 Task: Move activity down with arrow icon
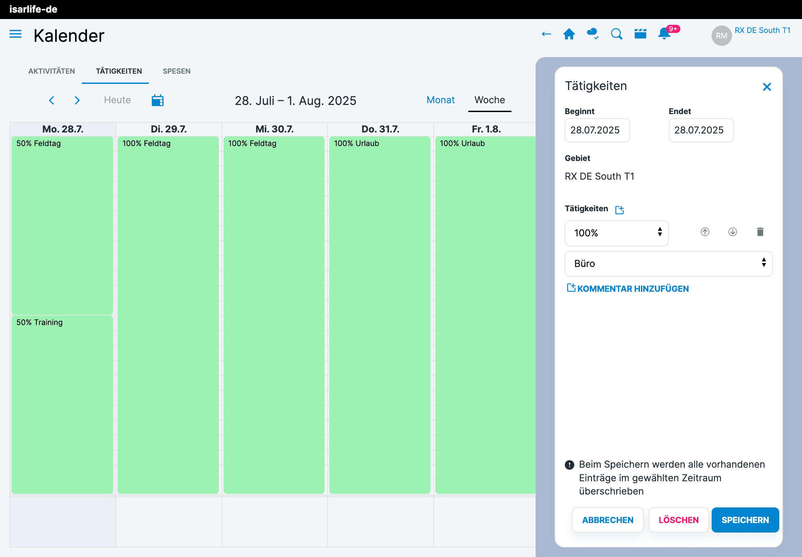733,232
